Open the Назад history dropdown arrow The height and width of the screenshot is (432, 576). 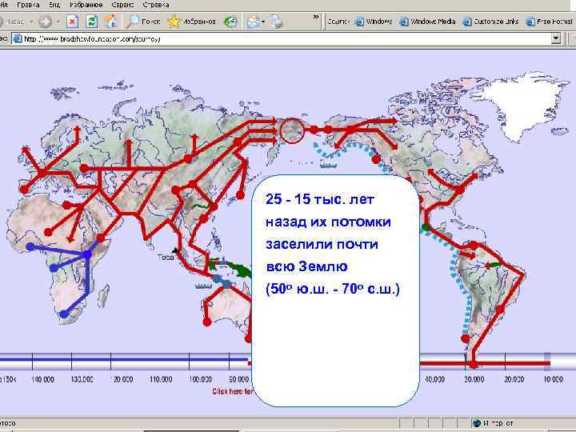pyautogui.click(x=31, y=22)
